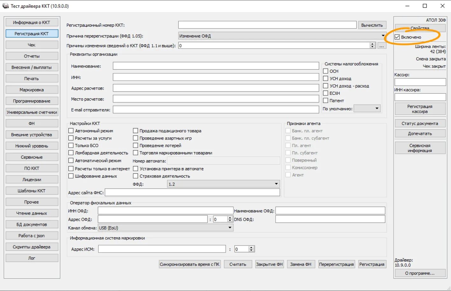451x291 pixels.
Task: Click the ellipsis button for причины изменения
Action: click(382, 46)
